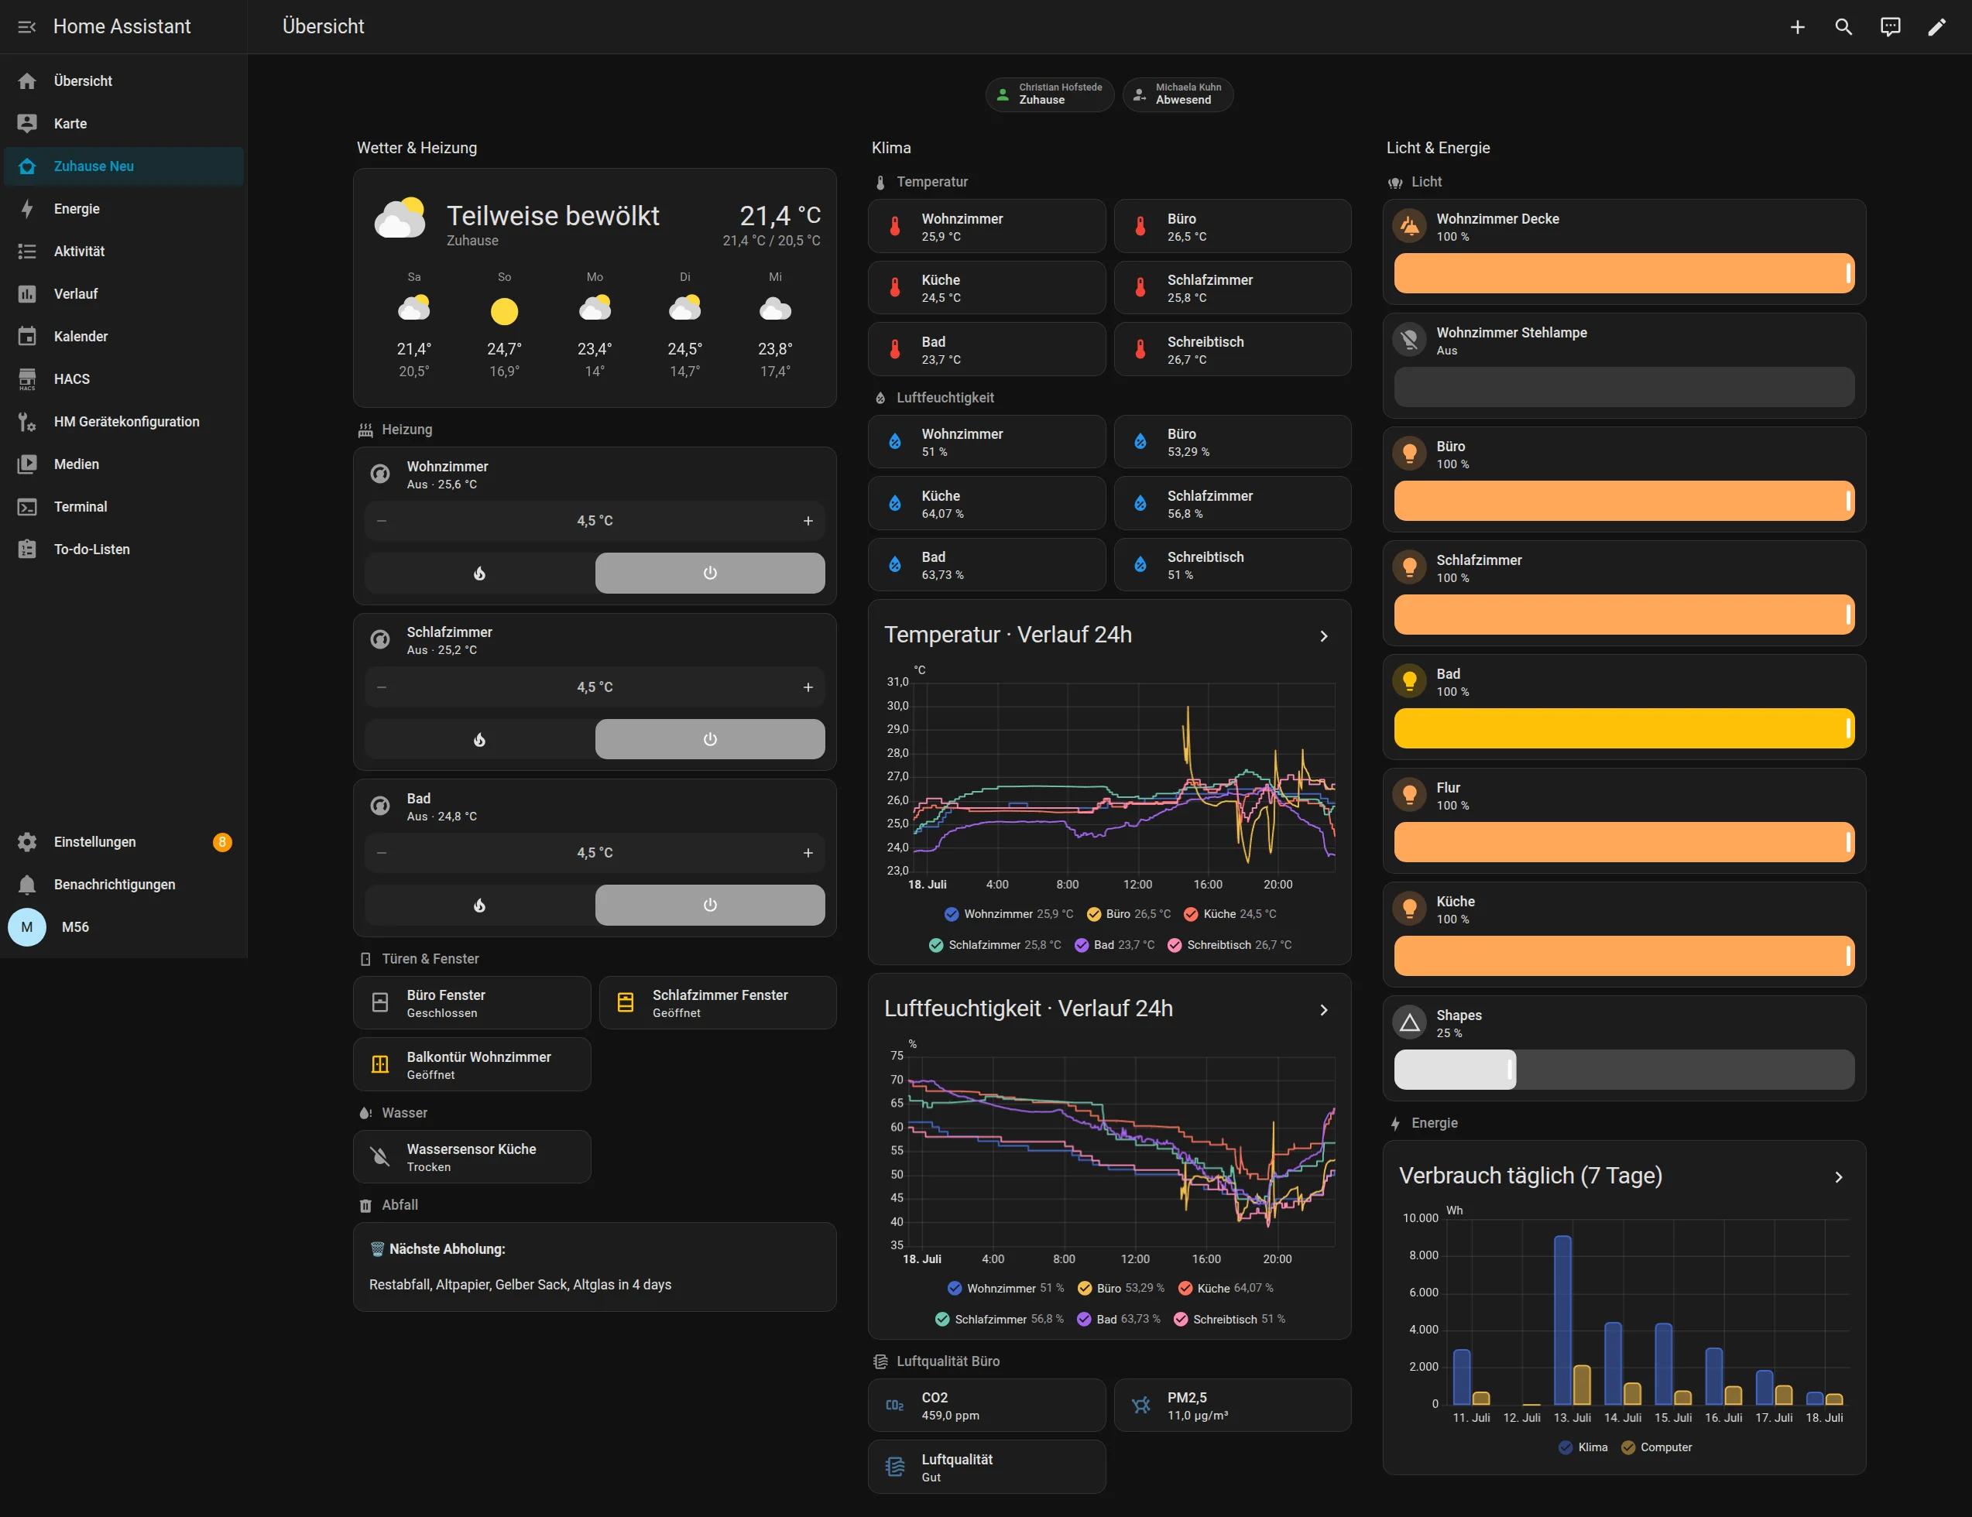Open To-do-Listen in sidebar

124,549
